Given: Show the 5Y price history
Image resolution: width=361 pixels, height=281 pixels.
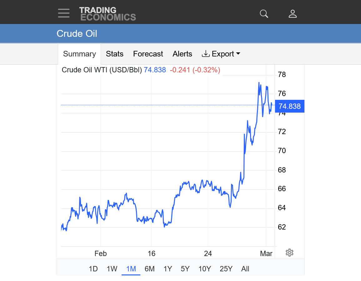Looking at the screenshot, I should point(185,269).
